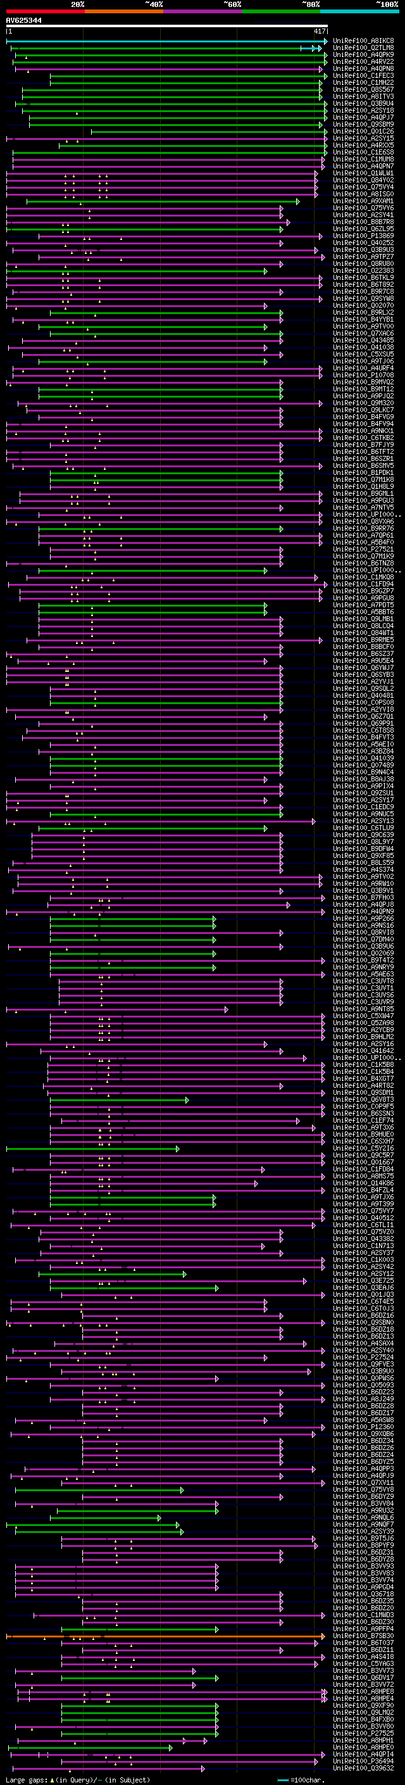
Task: Select label UniRef100_C5YAG3
Action: point(363,1663)
